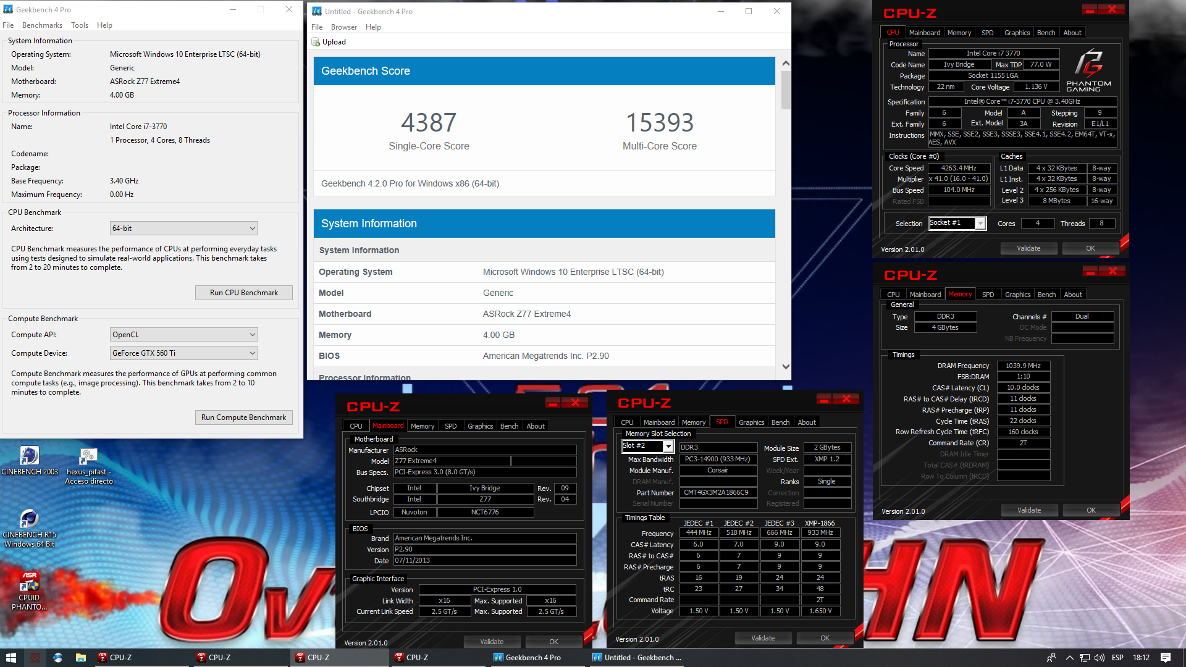Open About tab in CPU-Z SPD window
Viewport: 1186px width, 667px height.
tap(807, 422)
